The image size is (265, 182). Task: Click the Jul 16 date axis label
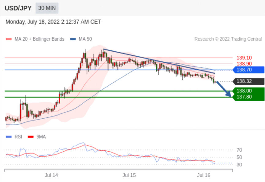pyautogui.click(x=204, y=175)
